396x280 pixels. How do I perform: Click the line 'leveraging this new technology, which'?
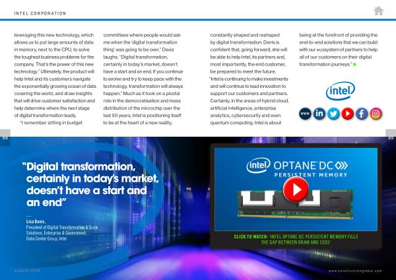[54, 35]
